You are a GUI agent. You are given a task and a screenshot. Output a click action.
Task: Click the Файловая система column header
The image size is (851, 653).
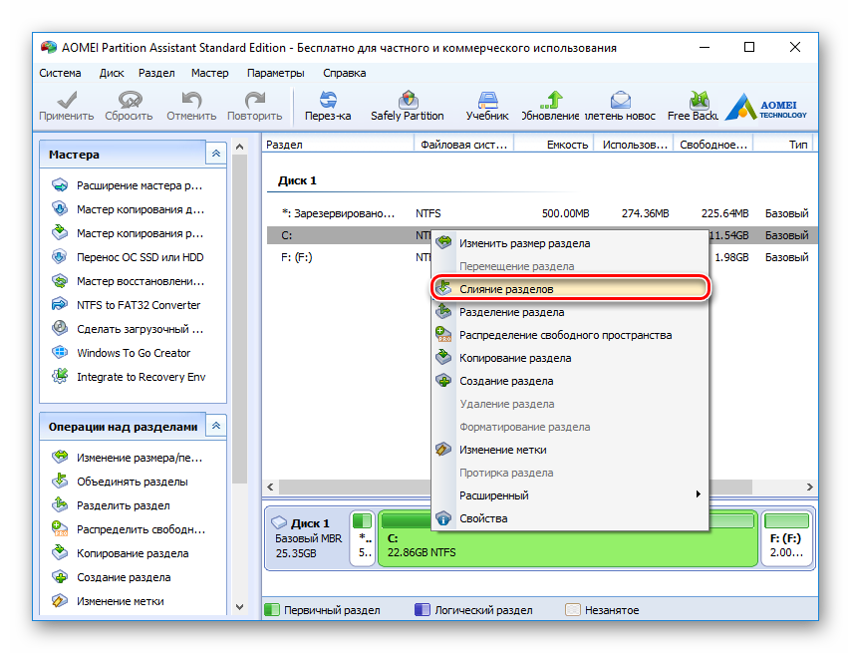463,145
